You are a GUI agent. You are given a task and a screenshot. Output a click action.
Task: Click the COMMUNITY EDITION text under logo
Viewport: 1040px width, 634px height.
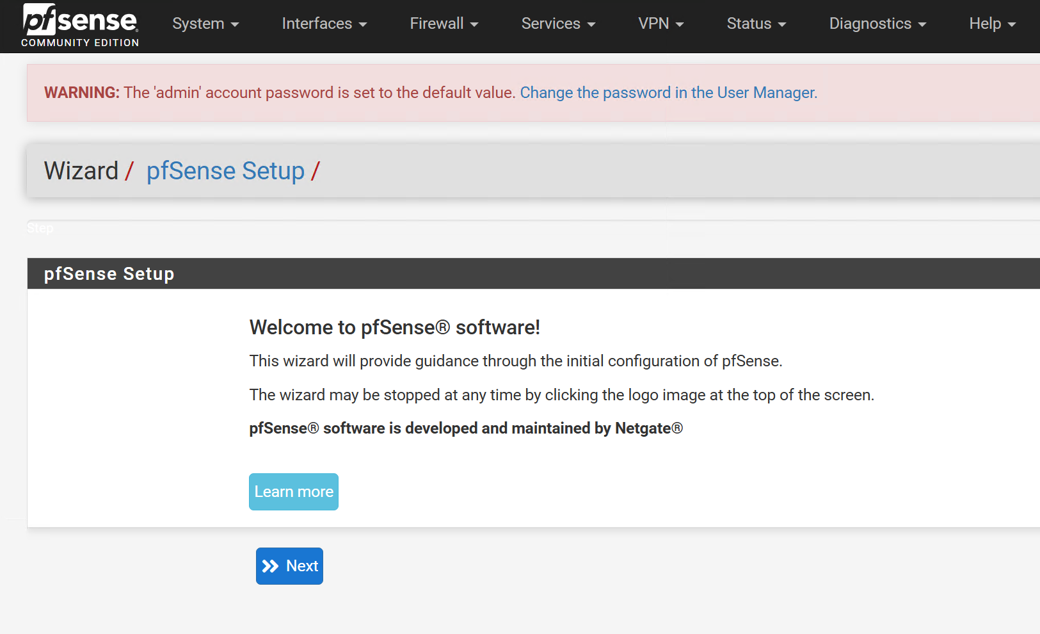(80, 43)
